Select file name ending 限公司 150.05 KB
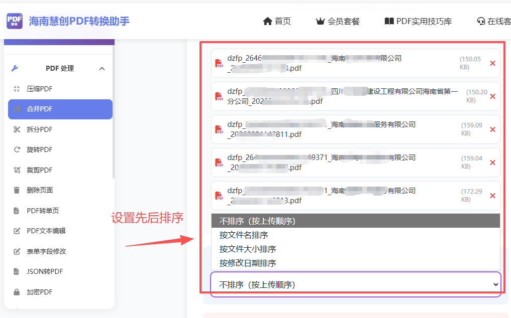Viewport: 511px width, 318px height. (315, 63)
